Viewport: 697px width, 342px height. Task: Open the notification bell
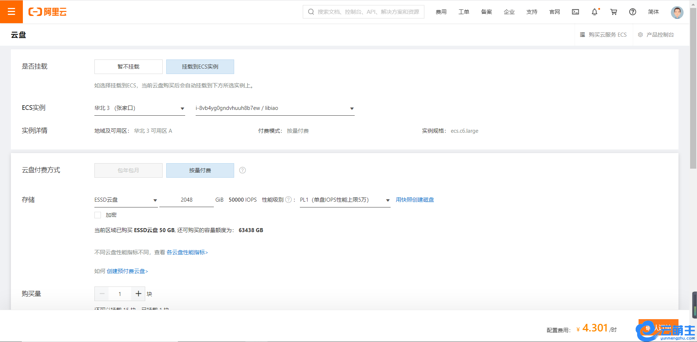594,12
